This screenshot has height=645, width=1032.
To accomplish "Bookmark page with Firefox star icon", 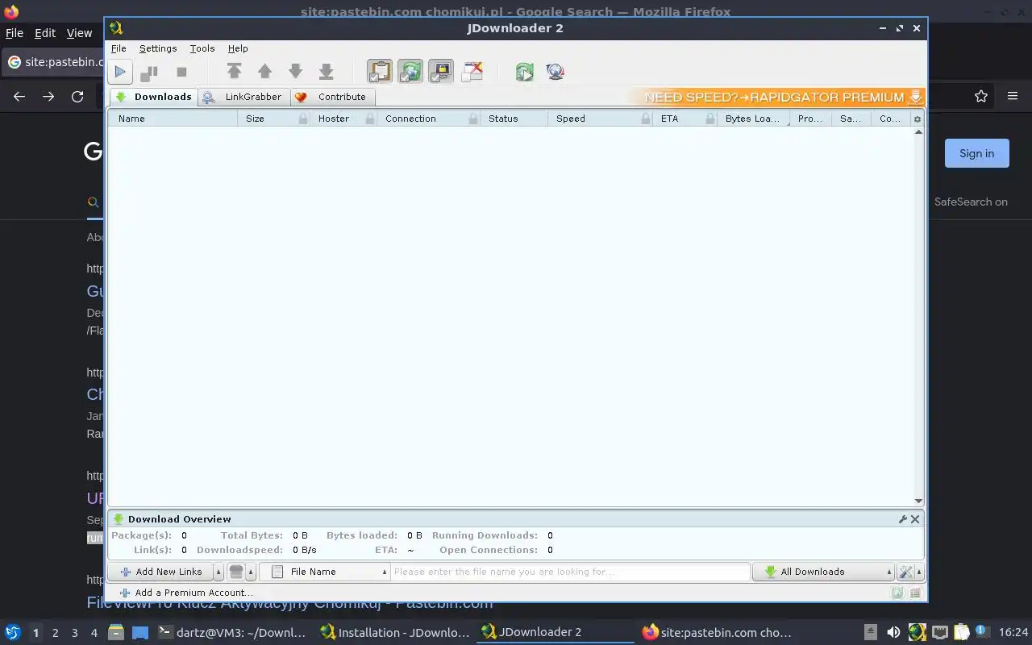I will [981, 96].
